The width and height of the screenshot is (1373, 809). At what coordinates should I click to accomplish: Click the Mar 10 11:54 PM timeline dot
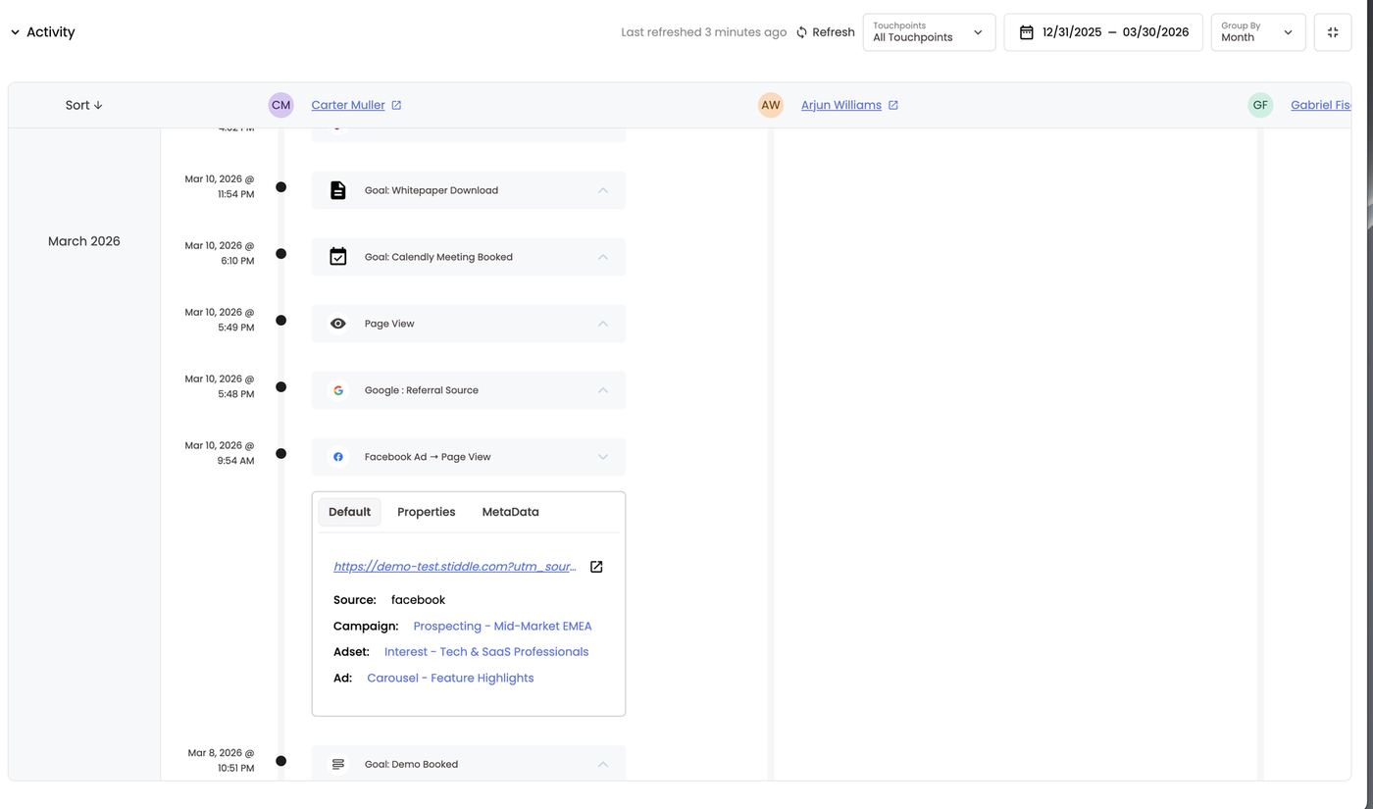tap(281, 187)
